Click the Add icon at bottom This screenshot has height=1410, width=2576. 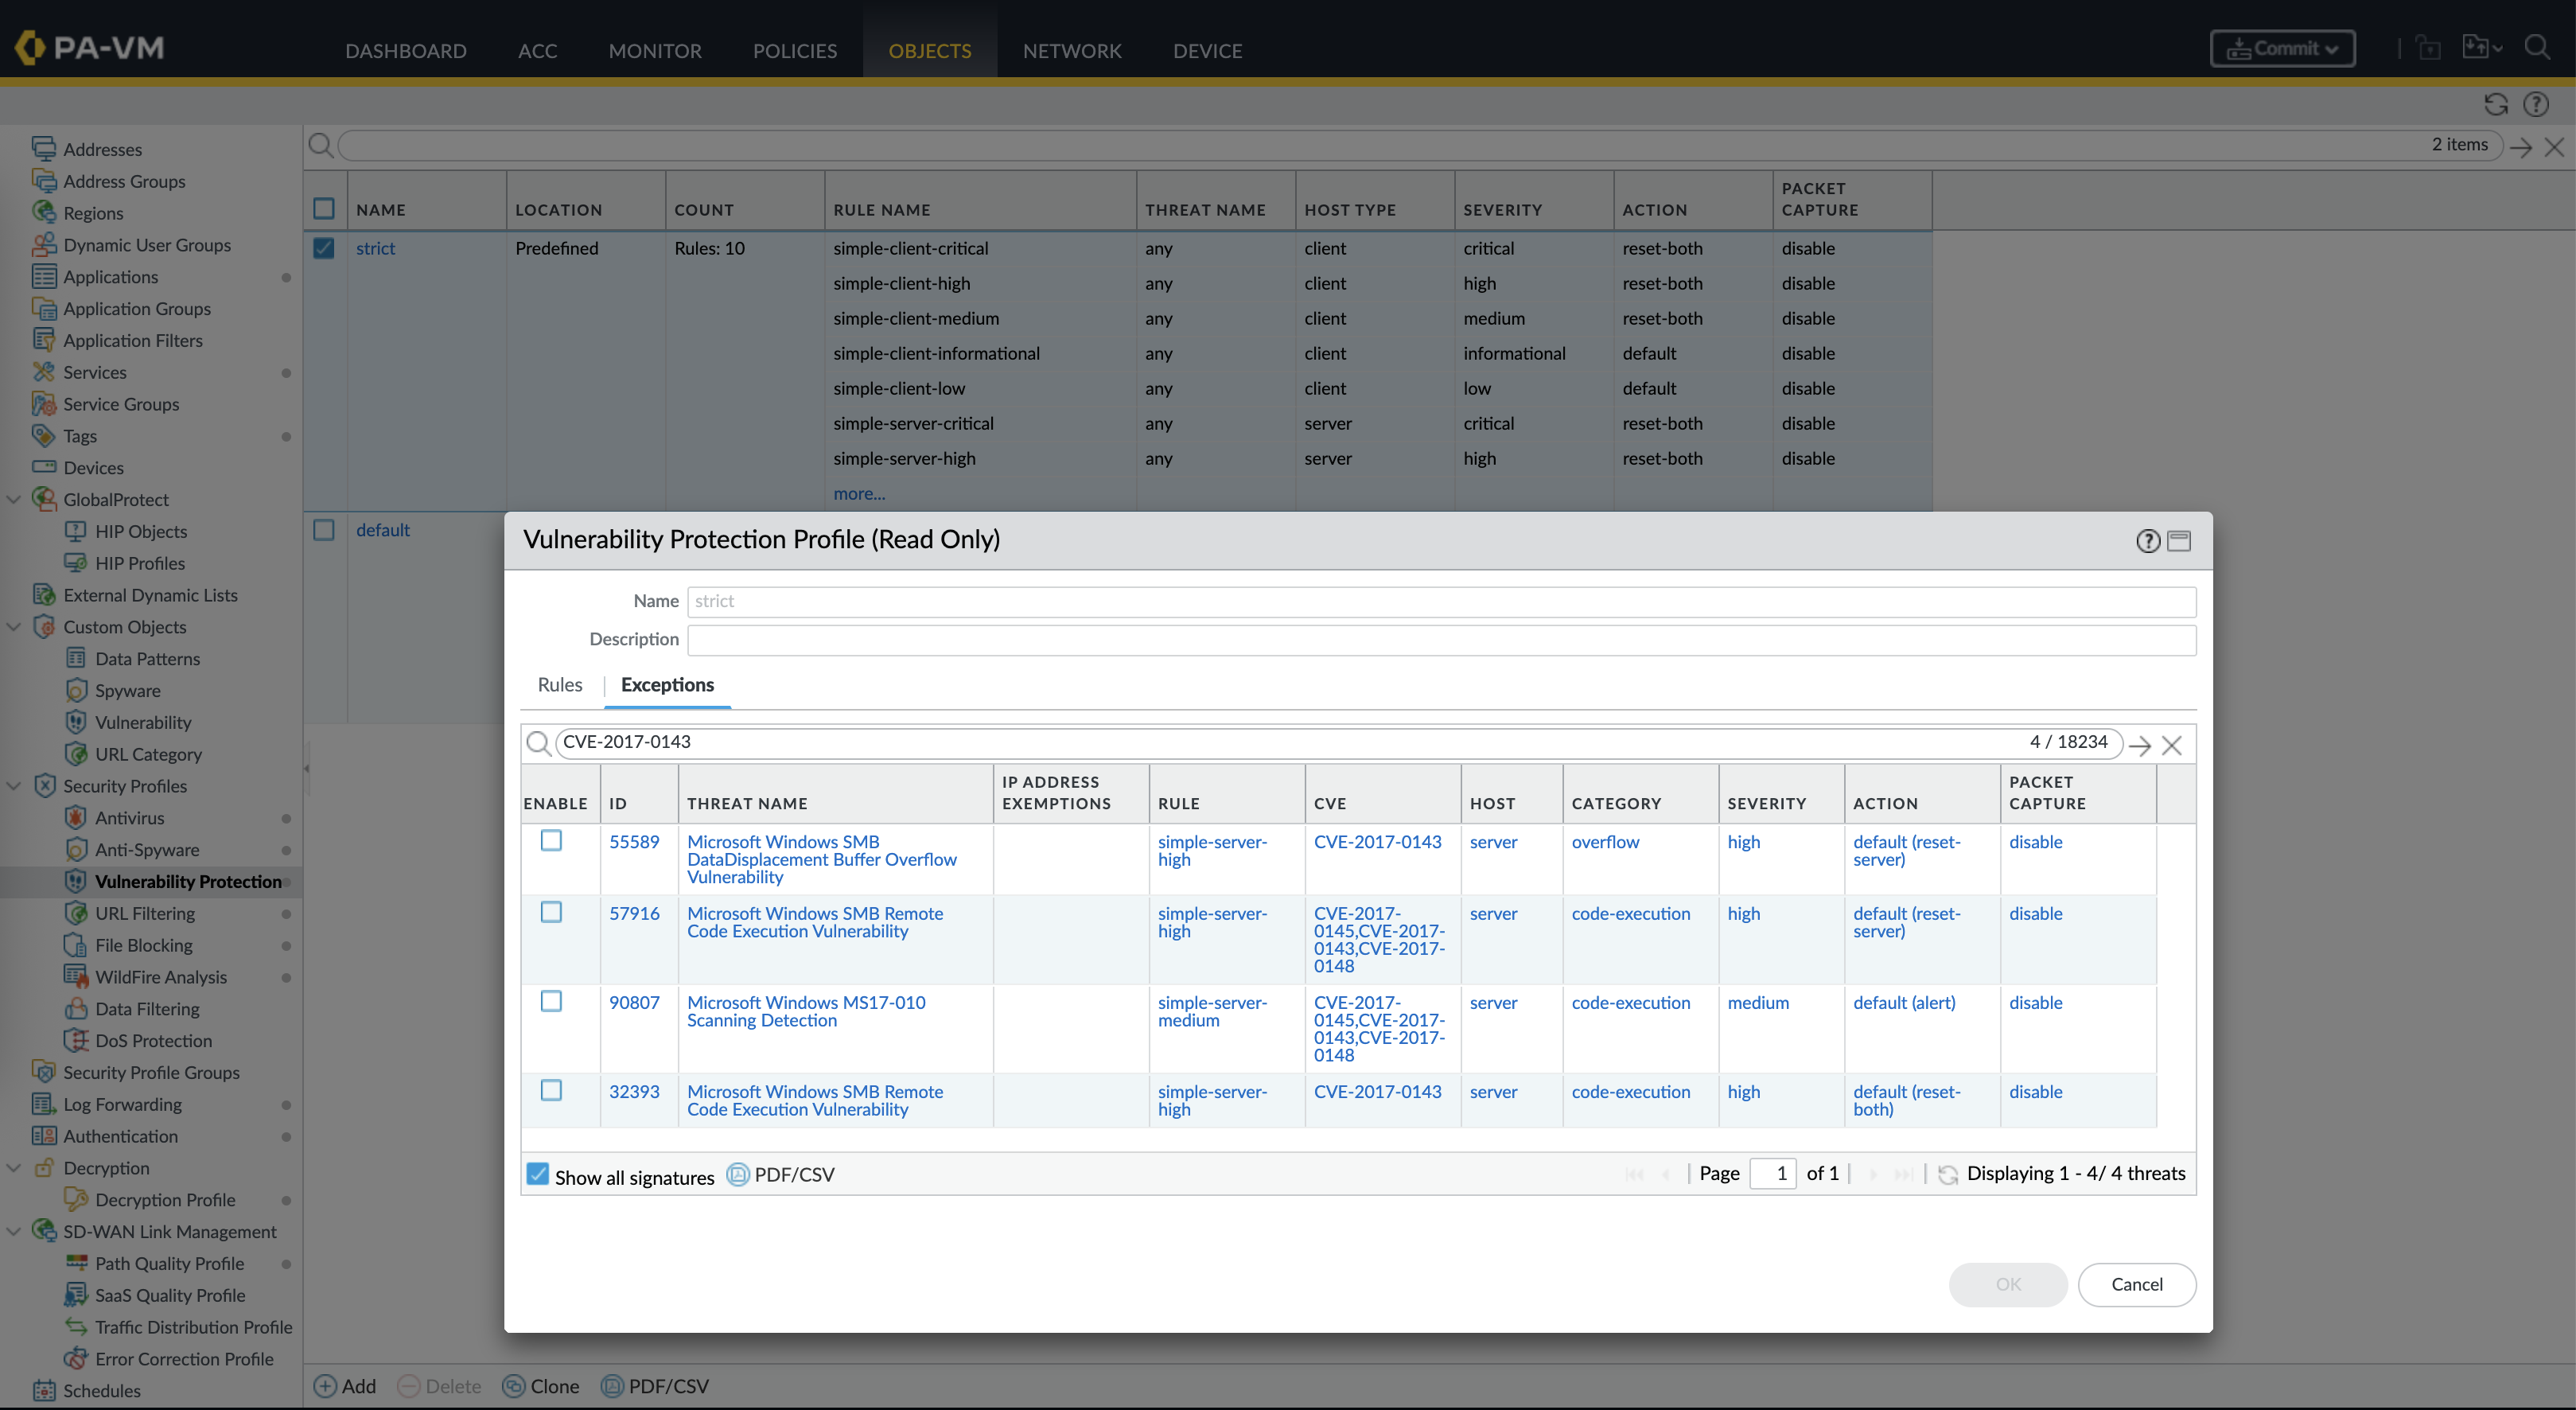point(325,1386)
